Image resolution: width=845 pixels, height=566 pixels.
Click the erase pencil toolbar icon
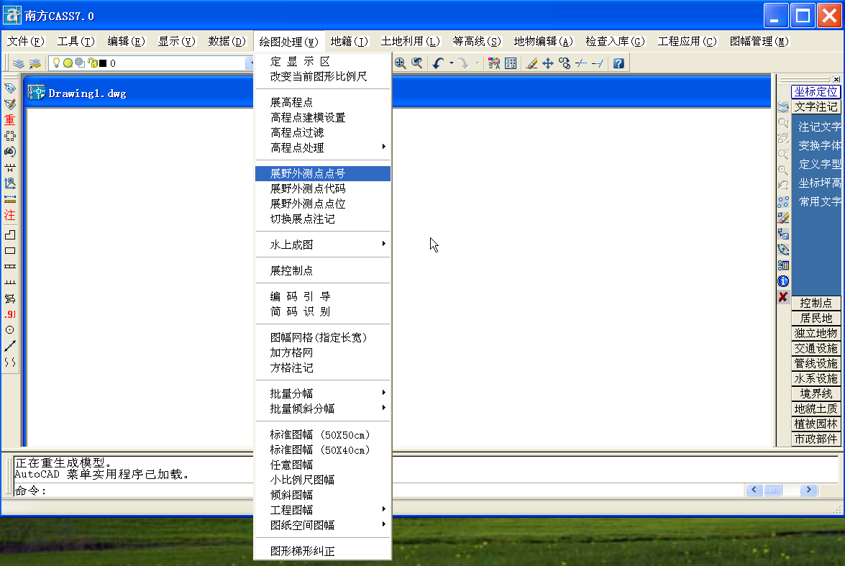(531, 63)
